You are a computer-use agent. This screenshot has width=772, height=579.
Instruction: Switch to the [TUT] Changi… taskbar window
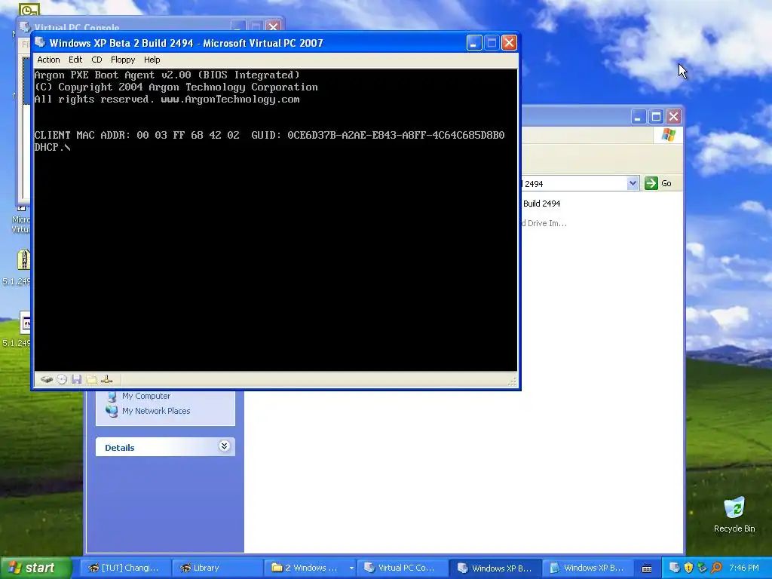click(124, 568)
